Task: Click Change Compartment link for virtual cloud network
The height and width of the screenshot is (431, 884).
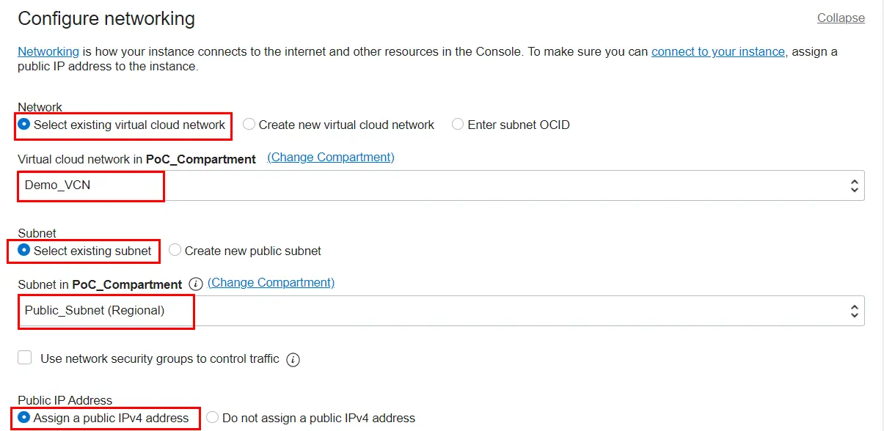Action: [331, 158]
